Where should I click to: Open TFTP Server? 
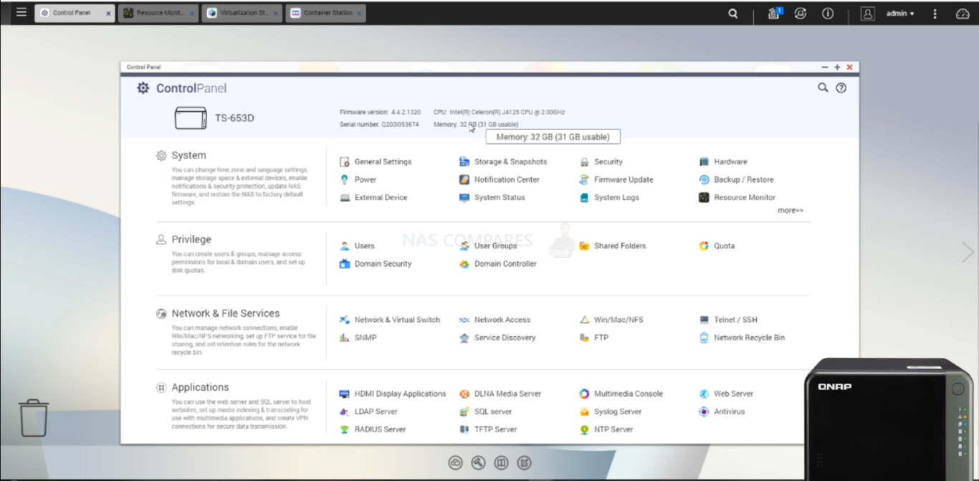(x=488, y=429)
